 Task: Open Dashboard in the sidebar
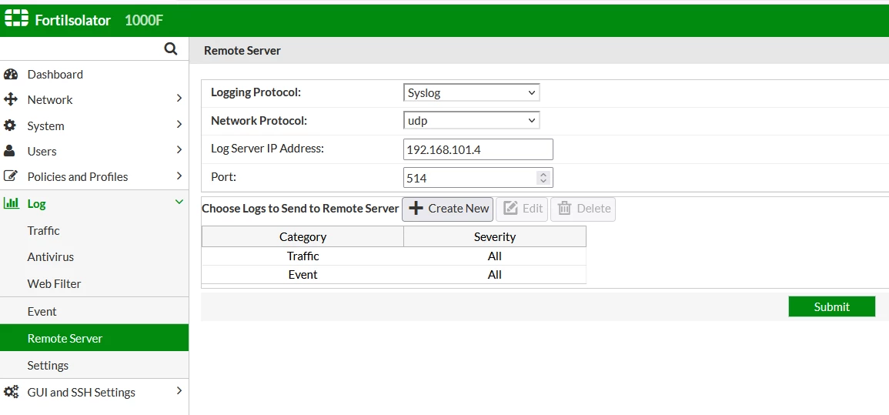point(55,74)
